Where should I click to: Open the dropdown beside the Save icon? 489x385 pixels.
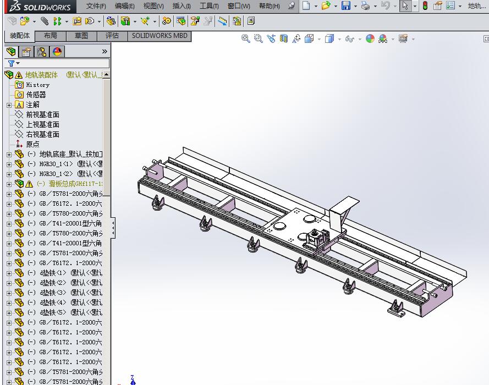(355, 6)
